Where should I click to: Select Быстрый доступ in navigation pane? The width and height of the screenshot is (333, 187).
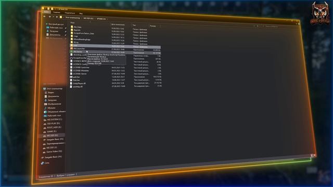click(x=55, y=24)
